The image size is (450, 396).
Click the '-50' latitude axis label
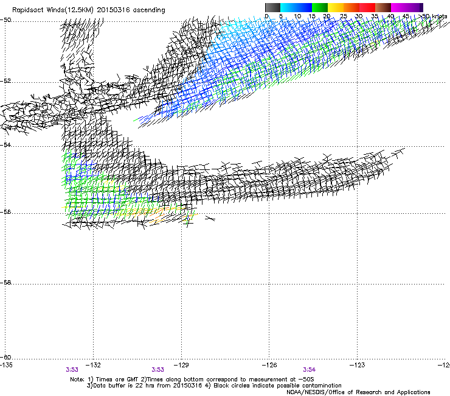(x=5, y=20)
